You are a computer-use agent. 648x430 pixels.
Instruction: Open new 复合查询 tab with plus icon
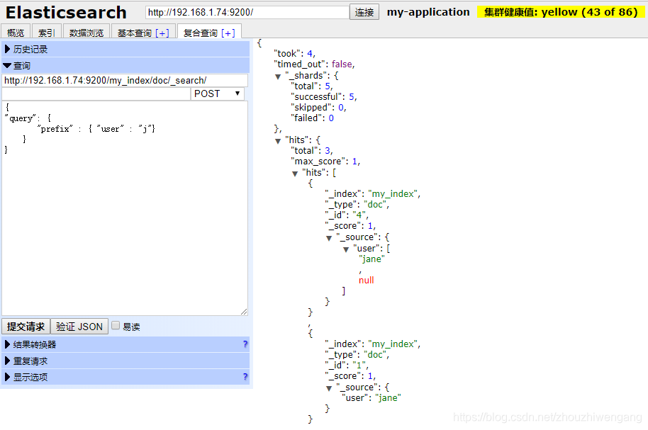228,33
